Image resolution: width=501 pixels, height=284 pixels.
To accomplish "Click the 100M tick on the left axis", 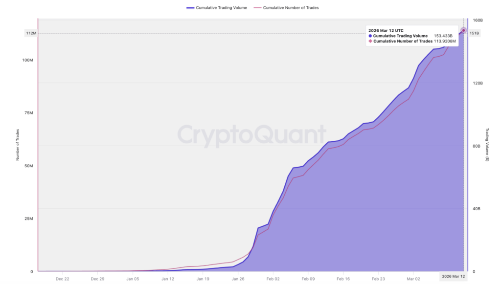I will (x=27, y=60).
